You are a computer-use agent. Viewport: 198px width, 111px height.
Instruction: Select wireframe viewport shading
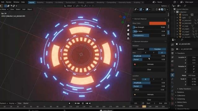(157, 9)
